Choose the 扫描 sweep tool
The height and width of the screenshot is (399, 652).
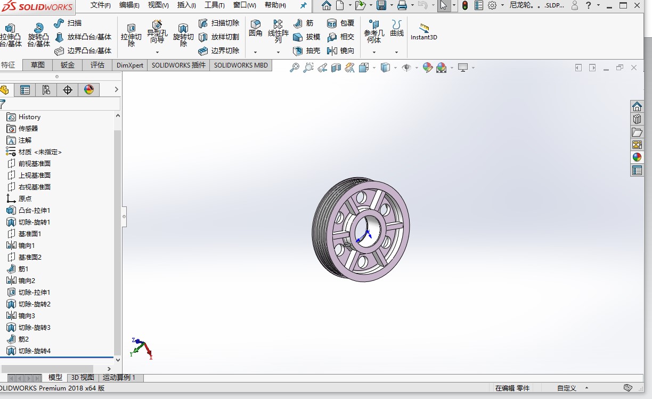pos(68,23)
